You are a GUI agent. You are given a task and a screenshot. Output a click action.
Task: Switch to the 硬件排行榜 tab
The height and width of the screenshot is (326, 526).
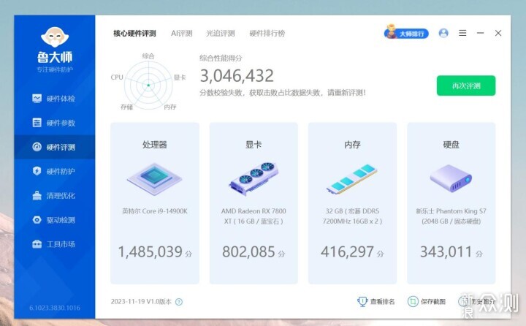[267, 33]
